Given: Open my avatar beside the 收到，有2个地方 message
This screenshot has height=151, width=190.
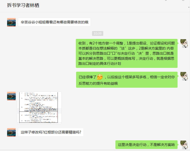Looking at the screenshot, I should click(184, 43).
